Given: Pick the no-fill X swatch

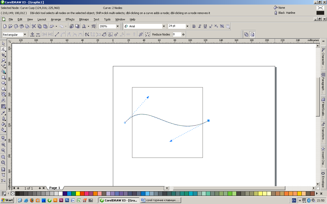Looking at the screenshot, I should (x=13, y=194).
